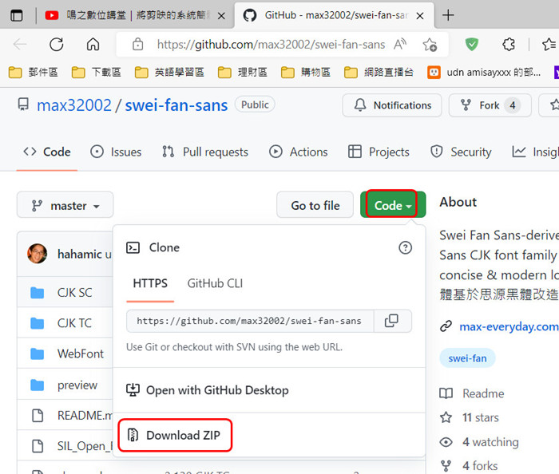
Task: Close the GitHub swei-fan-sans tab
Action: [420, 16]
